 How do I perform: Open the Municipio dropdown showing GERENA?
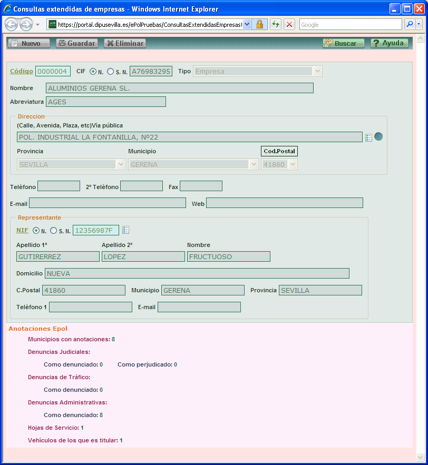point(254,164)
